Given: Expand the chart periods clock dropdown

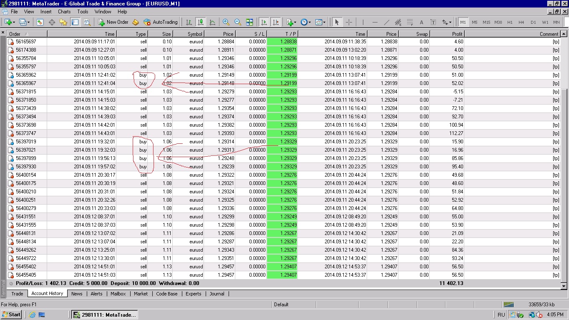Looking at the screenshot, I should point(309,22).
